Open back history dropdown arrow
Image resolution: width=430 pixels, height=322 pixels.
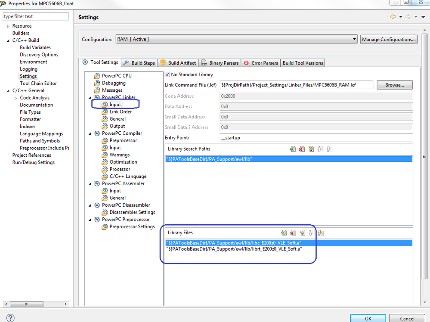[x=401, y=17]
